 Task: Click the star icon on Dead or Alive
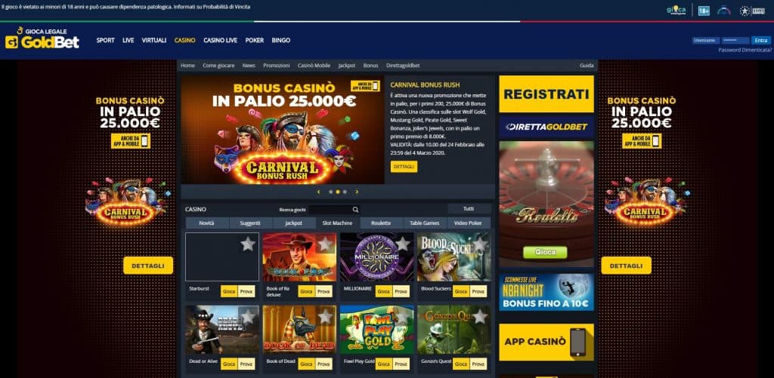[x=248, y=316]
